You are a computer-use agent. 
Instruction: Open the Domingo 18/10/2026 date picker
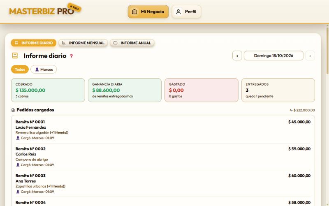pos(273,56)
